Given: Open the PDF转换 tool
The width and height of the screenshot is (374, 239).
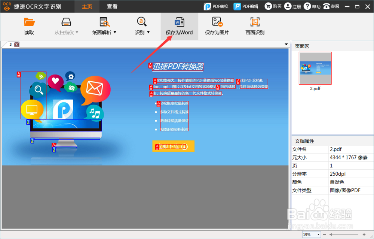Looking at the screenshot, I should (216, 6).
